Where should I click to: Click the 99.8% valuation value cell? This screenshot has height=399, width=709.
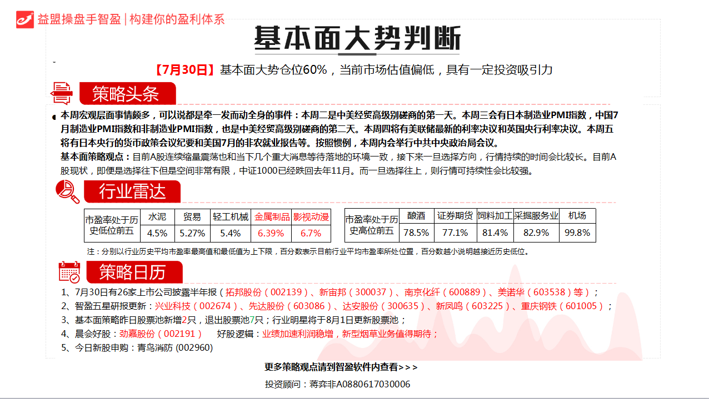pyautogui.click(x=577, y=233)
